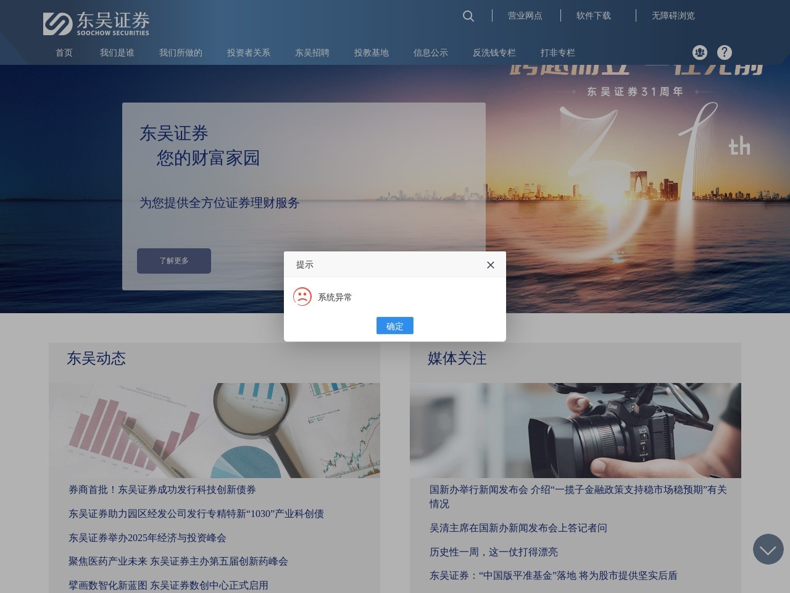Click the customer service headset icon
790x593 pixels.
point(699,53)
